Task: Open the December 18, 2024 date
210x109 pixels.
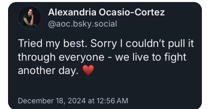Action: pos(51,101)
